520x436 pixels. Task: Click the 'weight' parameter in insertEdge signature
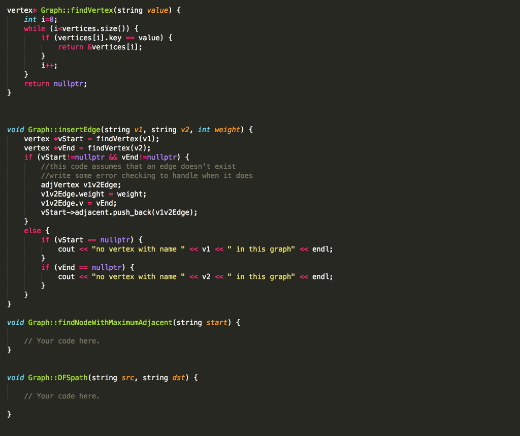tap(227, 130)
